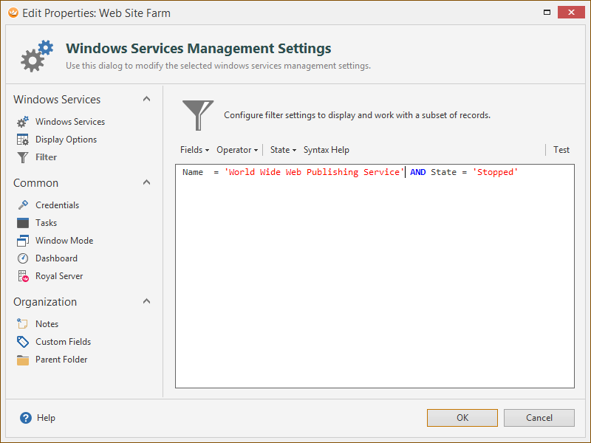
Task: Open the Notes page icon
Action: click(23, 323)
